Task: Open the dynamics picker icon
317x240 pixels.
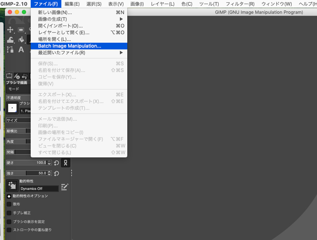Action: (x=12, y=185)
